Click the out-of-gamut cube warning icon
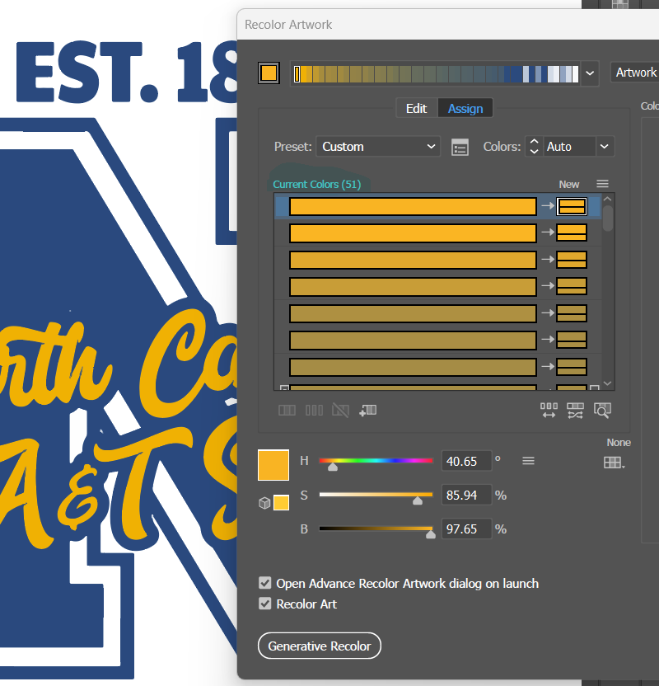The height and width of the screenshot is (686, 659). pos(264,503)
